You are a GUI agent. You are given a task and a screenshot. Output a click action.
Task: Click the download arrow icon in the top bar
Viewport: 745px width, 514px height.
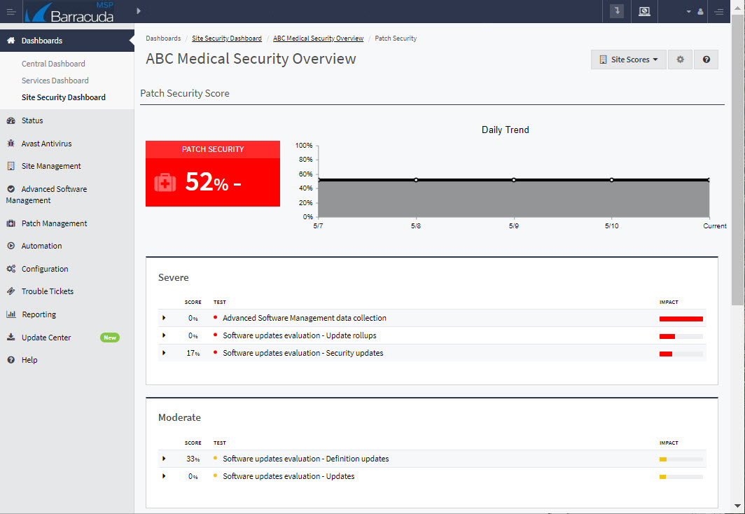click(617, 11)
